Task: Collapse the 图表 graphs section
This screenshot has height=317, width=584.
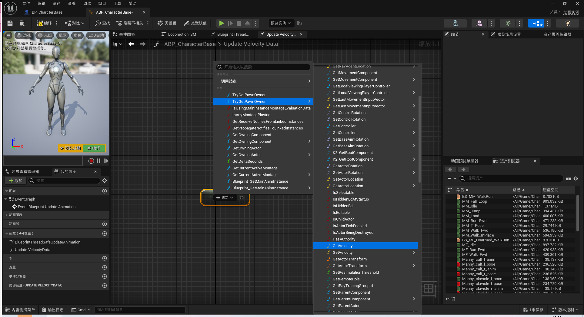Action: pos(7,191)
